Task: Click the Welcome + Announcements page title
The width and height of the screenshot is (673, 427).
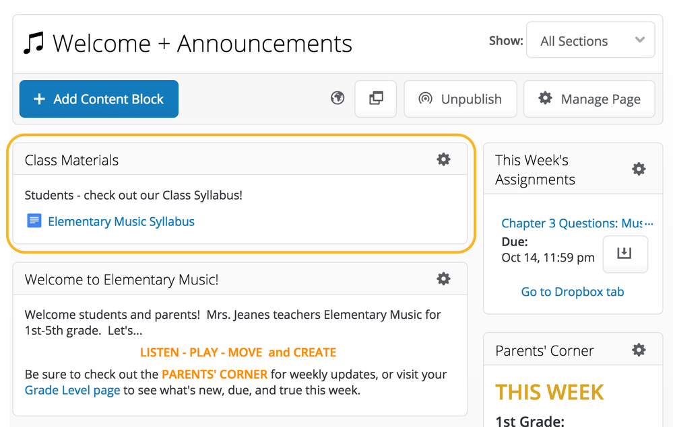Action: (202, 43)
